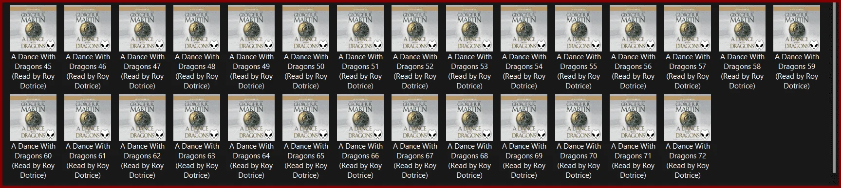
Task: Click the 'A Dance With Dragons 58' file name
Action: coord(742,71)
